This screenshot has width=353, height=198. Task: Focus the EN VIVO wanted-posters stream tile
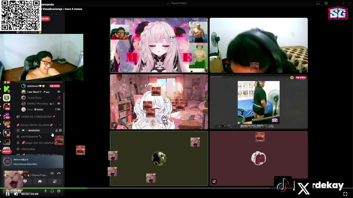coord(258,102)
